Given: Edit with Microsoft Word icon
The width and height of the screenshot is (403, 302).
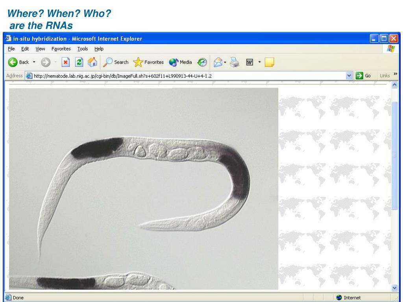Looking at the screenshot, I should 250,62.
